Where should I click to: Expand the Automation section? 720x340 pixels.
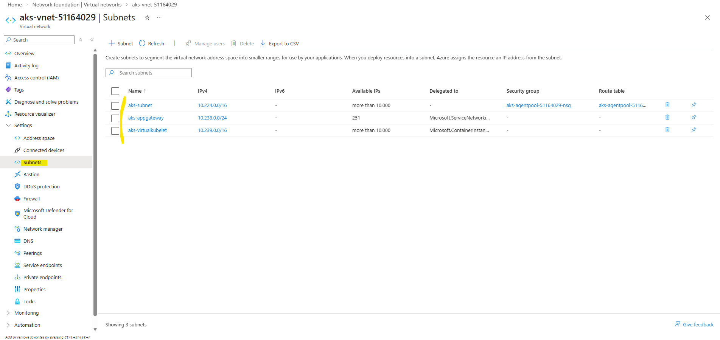click(x=8, y=325)
